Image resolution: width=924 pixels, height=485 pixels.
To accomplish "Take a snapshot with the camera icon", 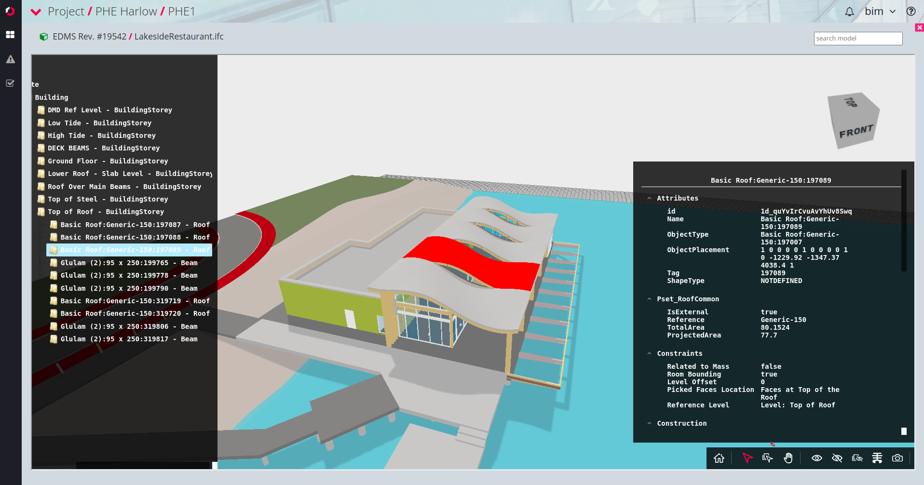I will pyautogui.click(x=897, y=458).
